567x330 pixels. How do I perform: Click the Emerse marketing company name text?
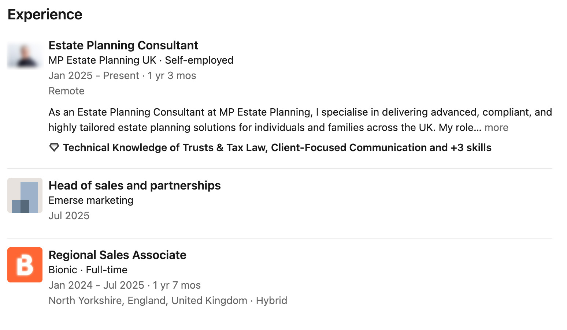pos(91,200)
